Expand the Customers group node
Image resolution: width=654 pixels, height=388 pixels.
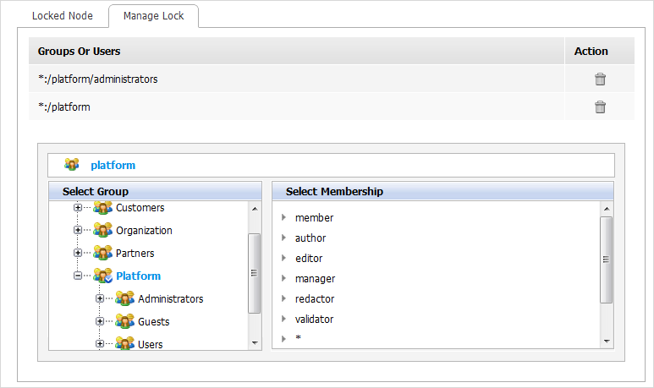pyautogui.click(x=78, y=208)
